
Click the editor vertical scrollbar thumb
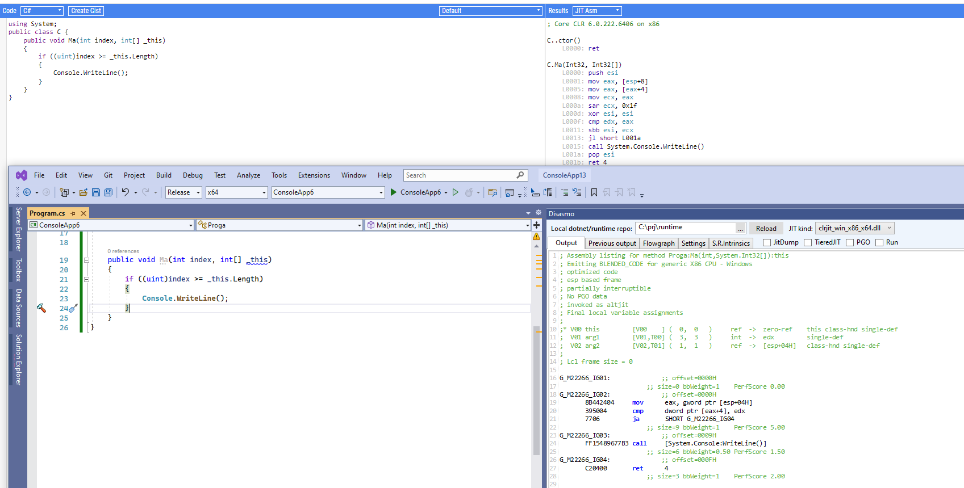(x=536, y=390)
